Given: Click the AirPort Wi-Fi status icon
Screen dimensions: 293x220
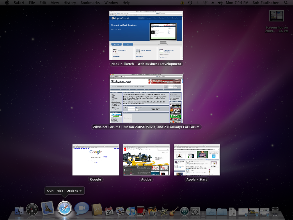Looking at the screenshot, I should (205, 3).
